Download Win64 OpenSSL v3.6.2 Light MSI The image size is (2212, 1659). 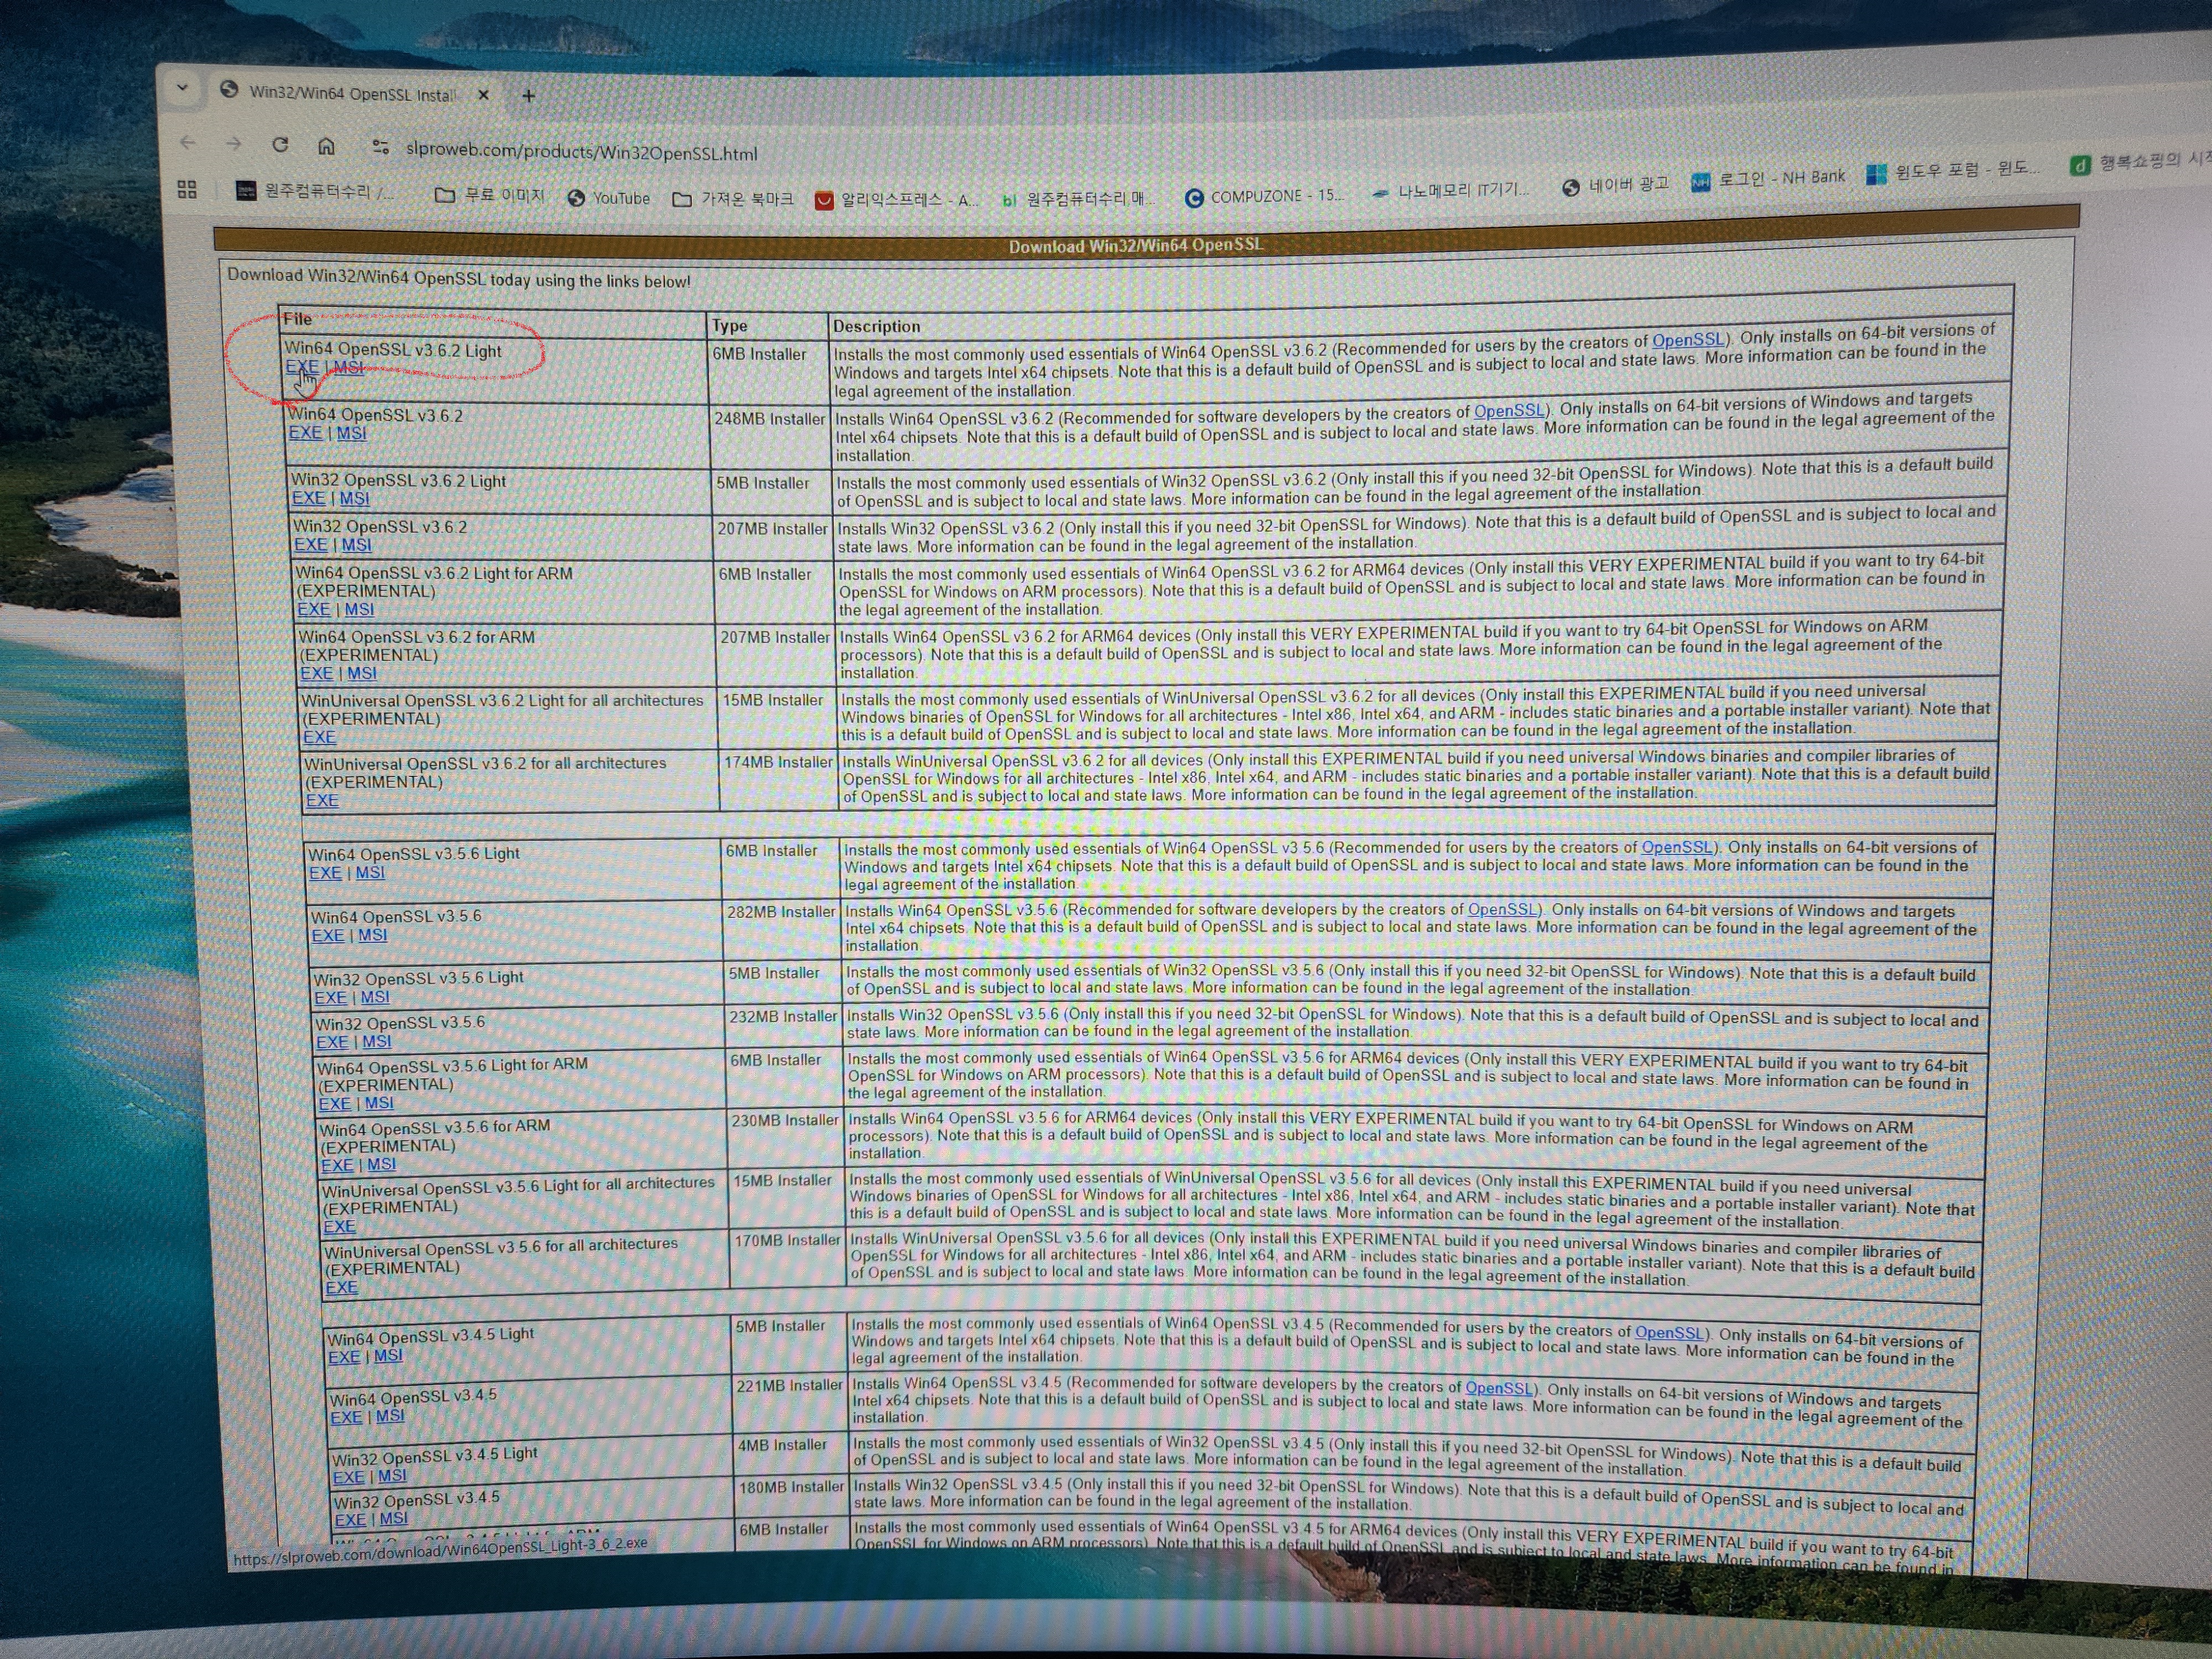pyautogui.click(x=348, y=368)
